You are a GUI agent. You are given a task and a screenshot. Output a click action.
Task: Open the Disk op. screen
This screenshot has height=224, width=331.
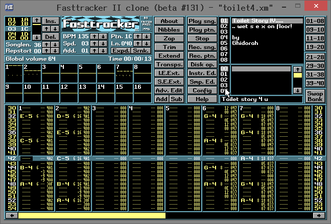point(202,64)
